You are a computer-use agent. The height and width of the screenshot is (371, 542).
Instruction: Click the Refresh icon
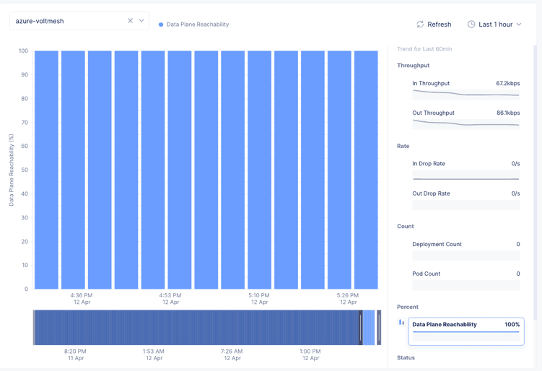click(420, 25)
